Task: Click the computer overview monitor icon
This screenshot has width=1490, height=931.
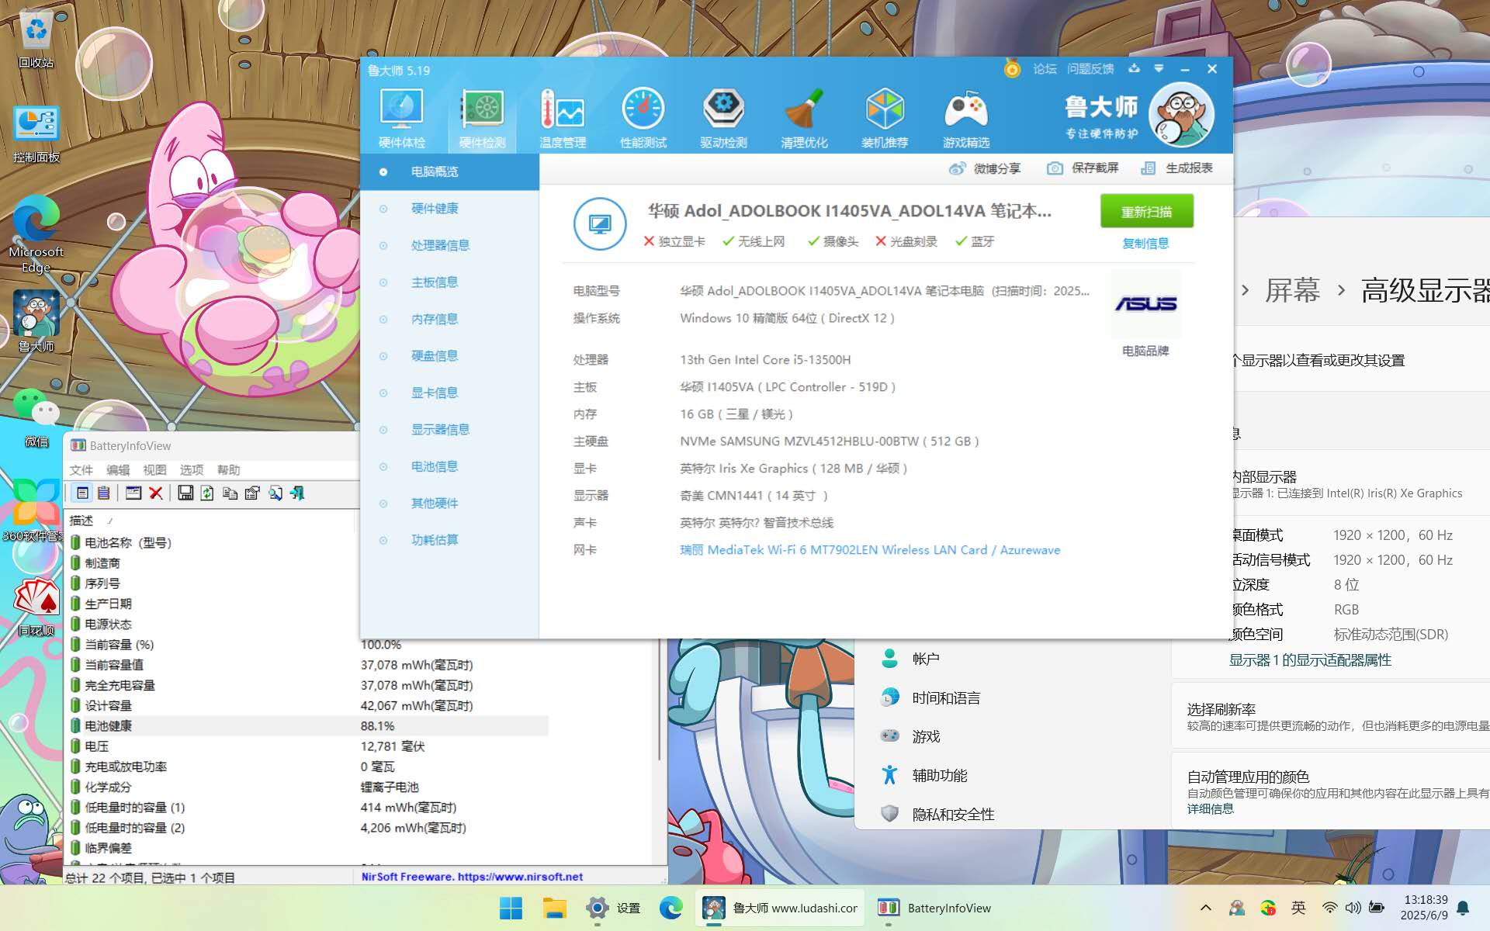Action: [x=600, y=224]
